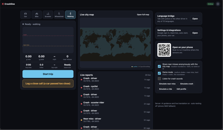This screenshot has width=223, height=130.
Task: Click the Live reports heading
Action: click(87, 75)
